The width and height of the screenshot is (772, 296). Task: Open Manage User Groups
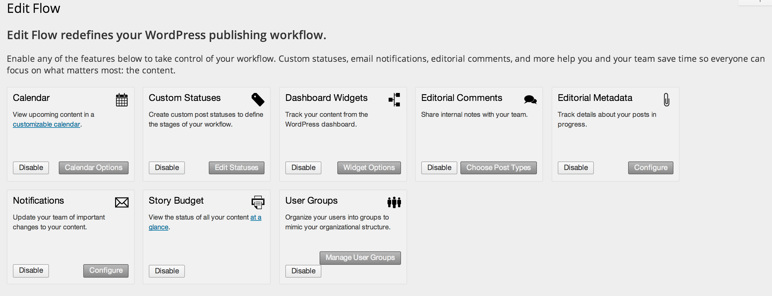[x=360, y=258]
